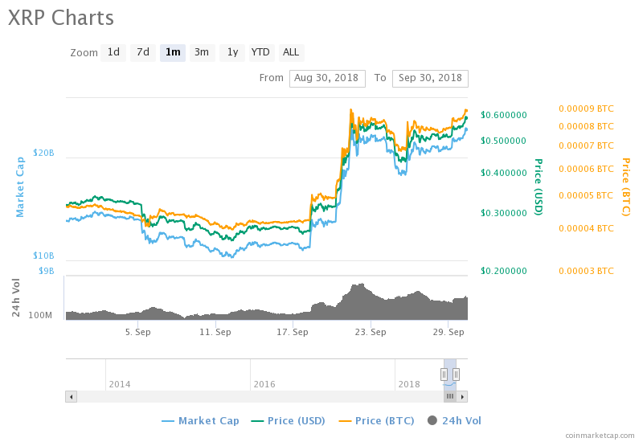Click the $0.600000 price axis label
This screenshot has height=442, width=643.
tap(504, 115)
